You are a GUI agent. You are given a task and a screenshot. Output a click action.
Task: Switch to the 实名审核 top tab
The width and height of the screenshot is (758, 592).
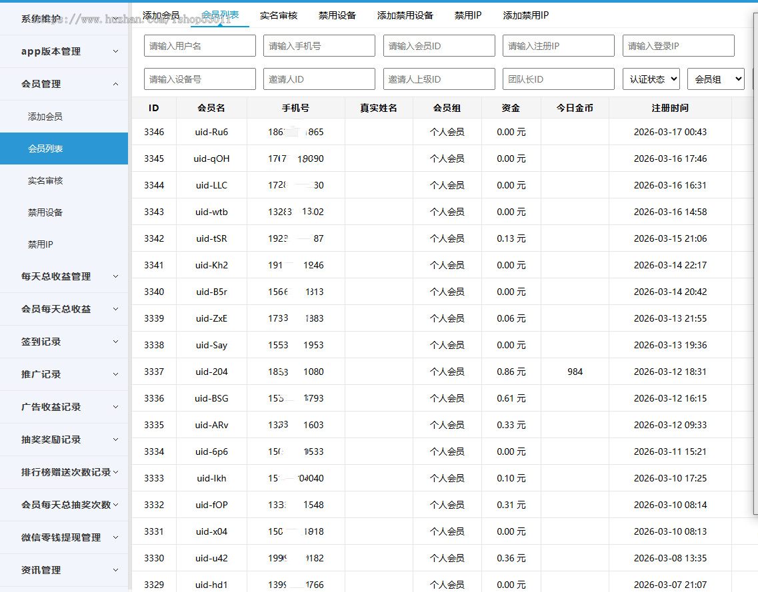pos(279,15)
